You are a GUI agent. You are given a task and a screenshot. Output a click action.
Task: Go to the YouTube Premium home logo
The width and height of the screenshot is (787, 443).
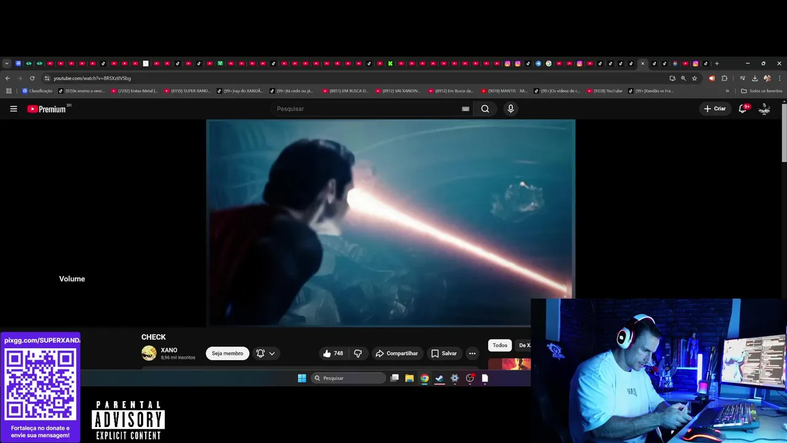pyautogui.click(x=47, y=109)
